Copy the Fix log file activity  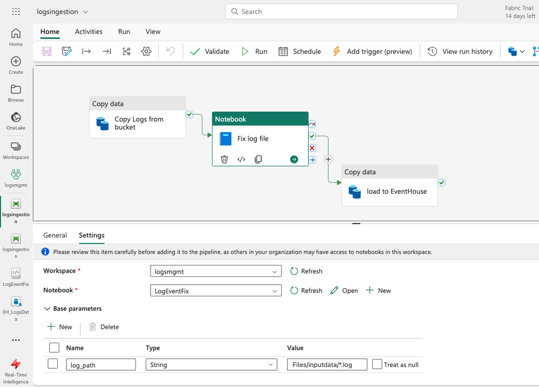point(258,159)
